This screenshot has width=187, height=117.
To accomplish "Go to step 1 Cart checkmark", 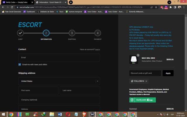I will tap(20, 33).
